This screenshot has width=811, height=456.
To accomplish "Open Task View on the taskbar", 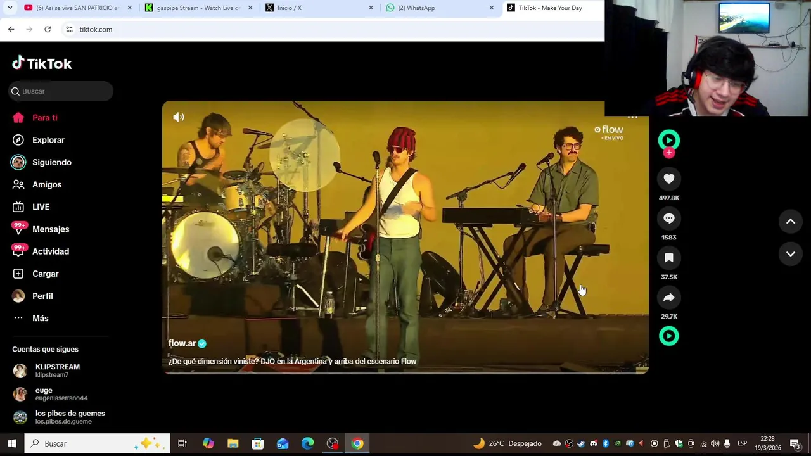I will tap(182, 443).
